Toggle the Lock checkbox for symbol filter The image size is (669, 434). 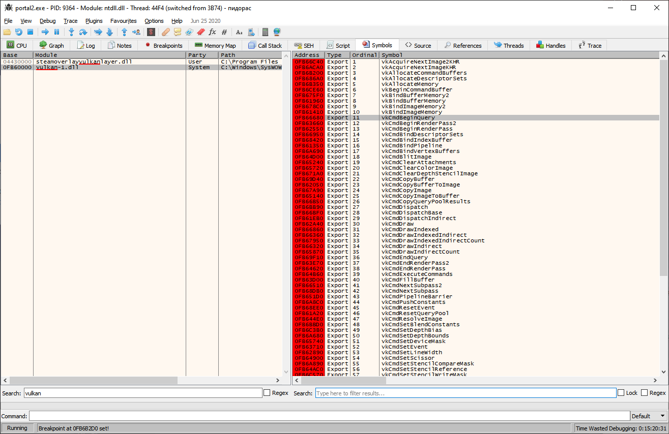click(x=621, y=393)
